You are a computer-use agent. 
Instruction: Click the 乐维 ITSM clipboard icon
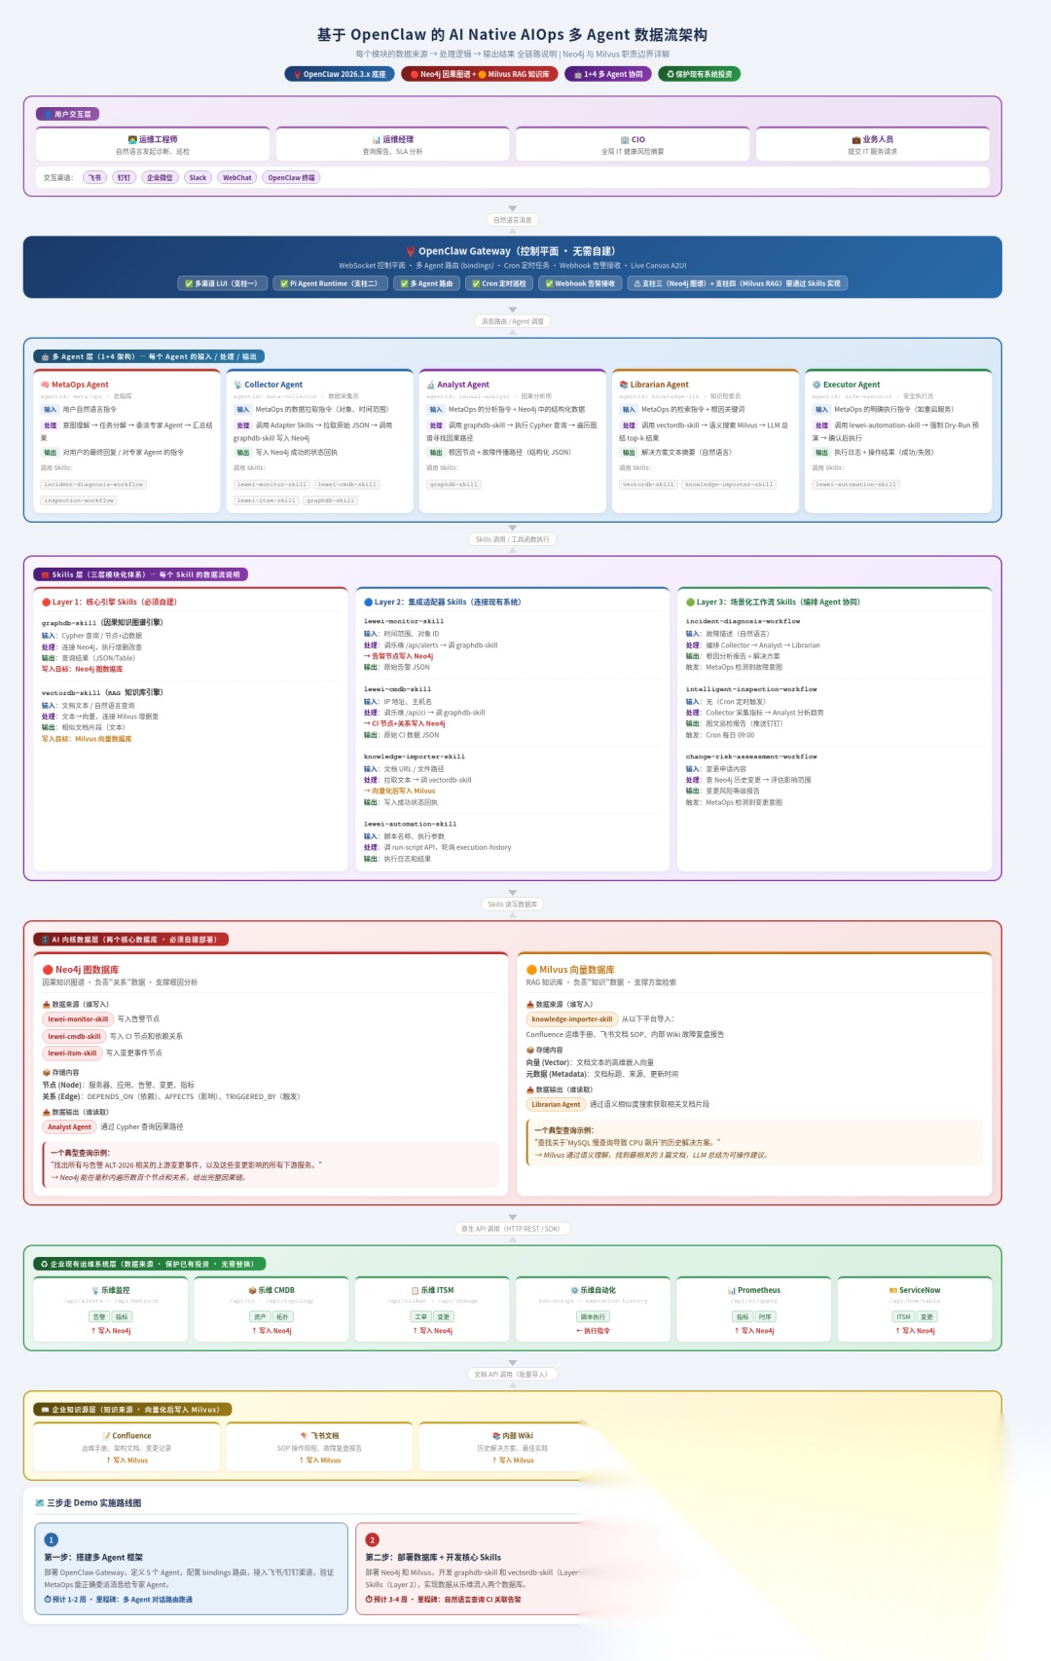point(416,1291)
